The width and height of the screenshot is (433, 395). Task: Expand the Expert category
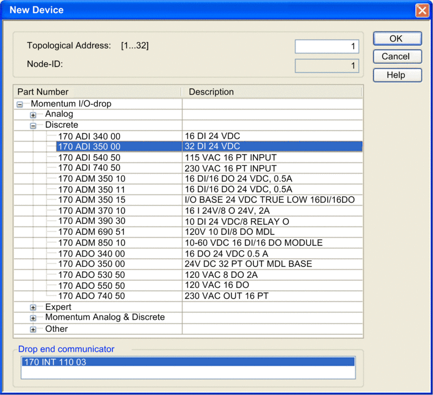pos(33,307)
